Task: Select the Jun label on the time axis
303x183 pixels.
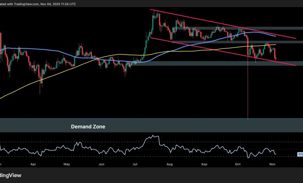Action: [x=101, y=164]
